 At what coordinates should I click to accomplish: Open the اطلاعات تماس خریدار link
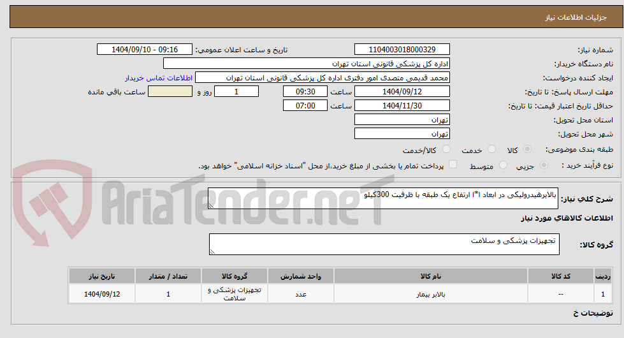click(x=158, y=78)
